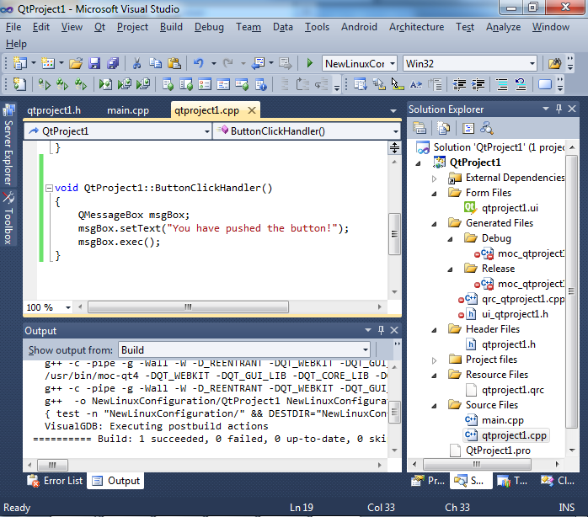Image resolution: width=588 pixels, height=517 pixels.
Task: Click the Navigate Backward icon
Action: tap(258, 63)
